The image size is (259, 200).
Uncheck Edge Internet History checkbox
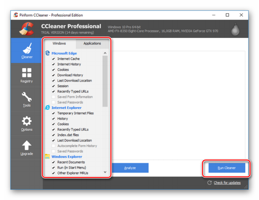pos(53,64)
